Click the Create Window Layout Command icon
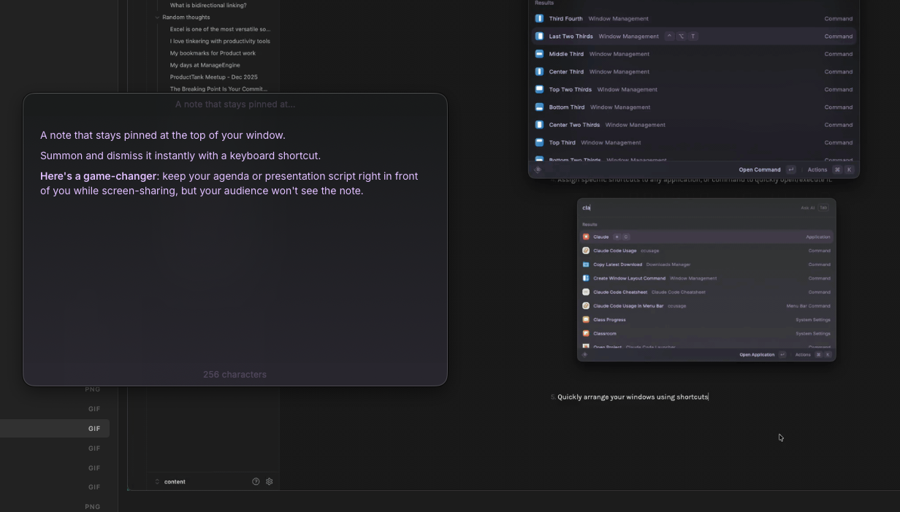The image size is (900, 512). coord(586,278)
